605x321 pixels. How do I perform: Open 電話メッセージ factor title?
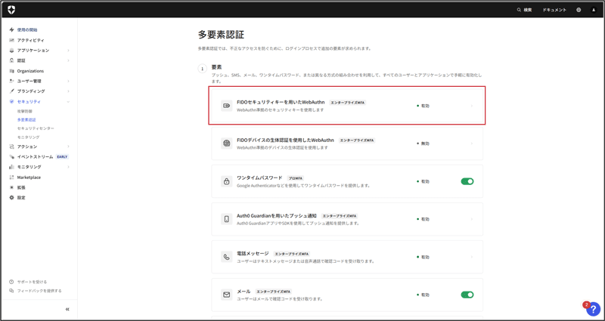click(x=253, y=254)
